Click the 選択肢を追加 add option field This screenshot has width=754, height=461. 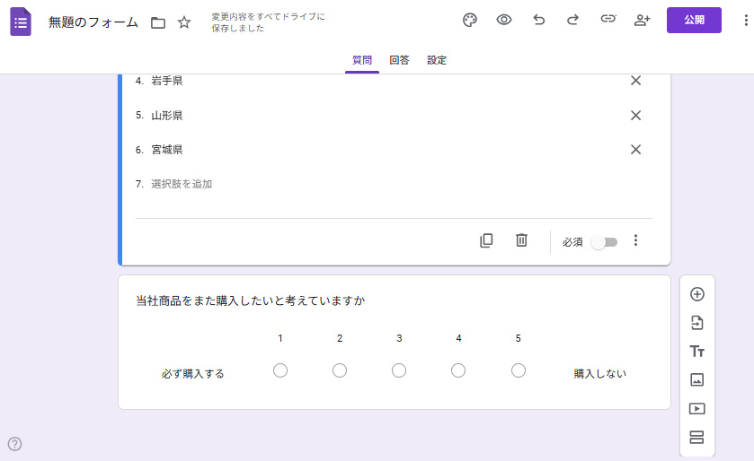pyautogui.click(x=182, y=184)
